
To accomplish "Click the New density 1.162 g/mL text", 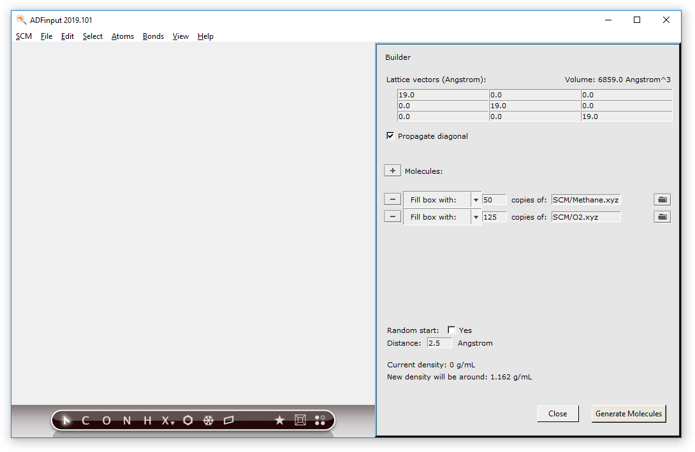I will 459,377.
